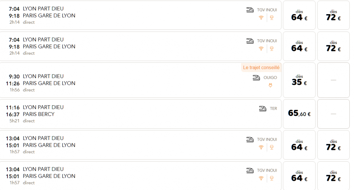Choose 72 € fare for first 13:04 train
The image size is (354, 190).
coord(333,145)
